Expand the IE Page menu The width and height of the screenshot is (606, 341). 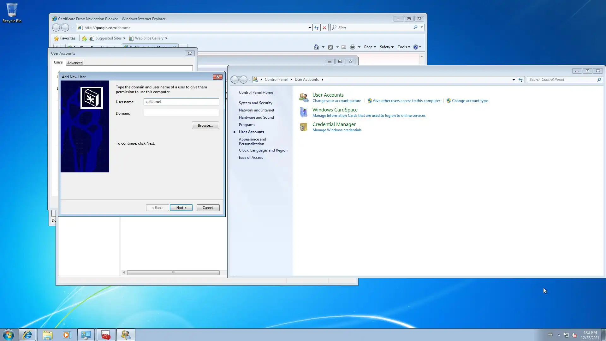pos(370,47)
